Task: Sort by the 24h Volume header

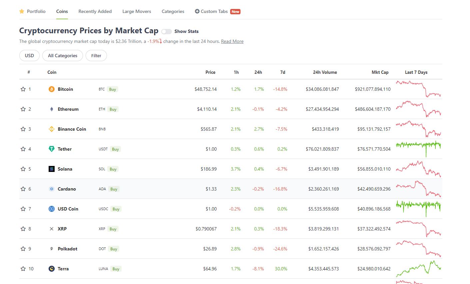Action: 325,72
